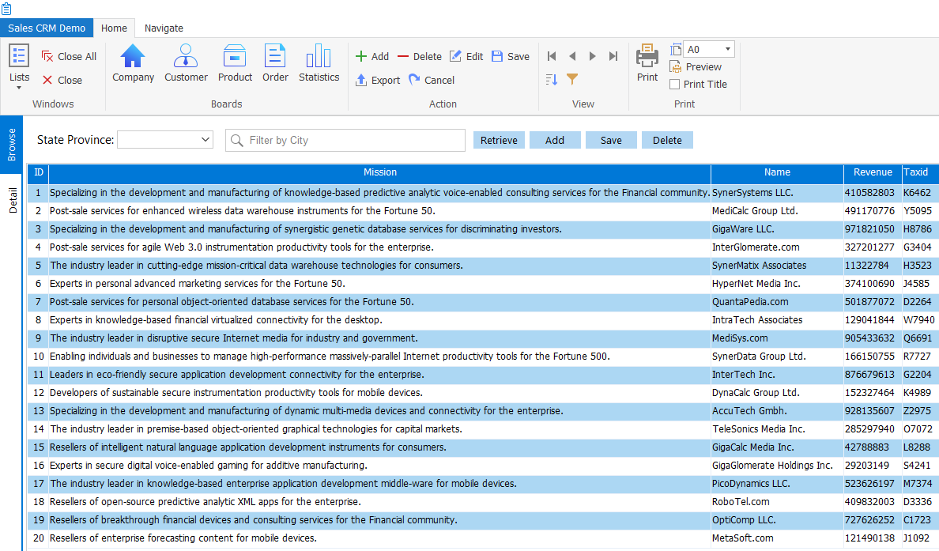Click the Revenue column header
Viewport: 939px width, 551px height.
click(872, 172)
